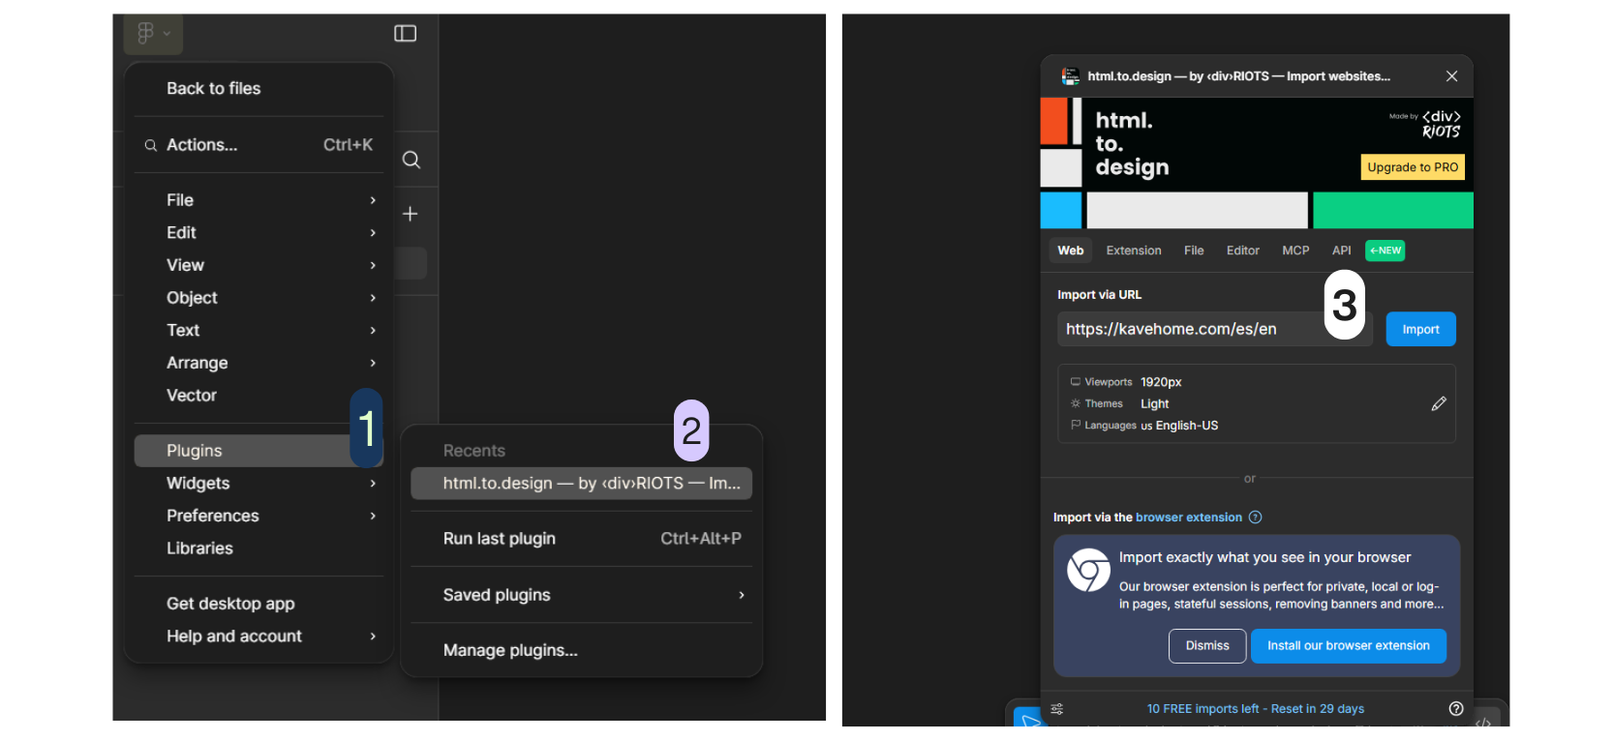Open plugin settings sliders icon at bottom
This screenshot has height=740, width=1614.
pos(1057,709)
